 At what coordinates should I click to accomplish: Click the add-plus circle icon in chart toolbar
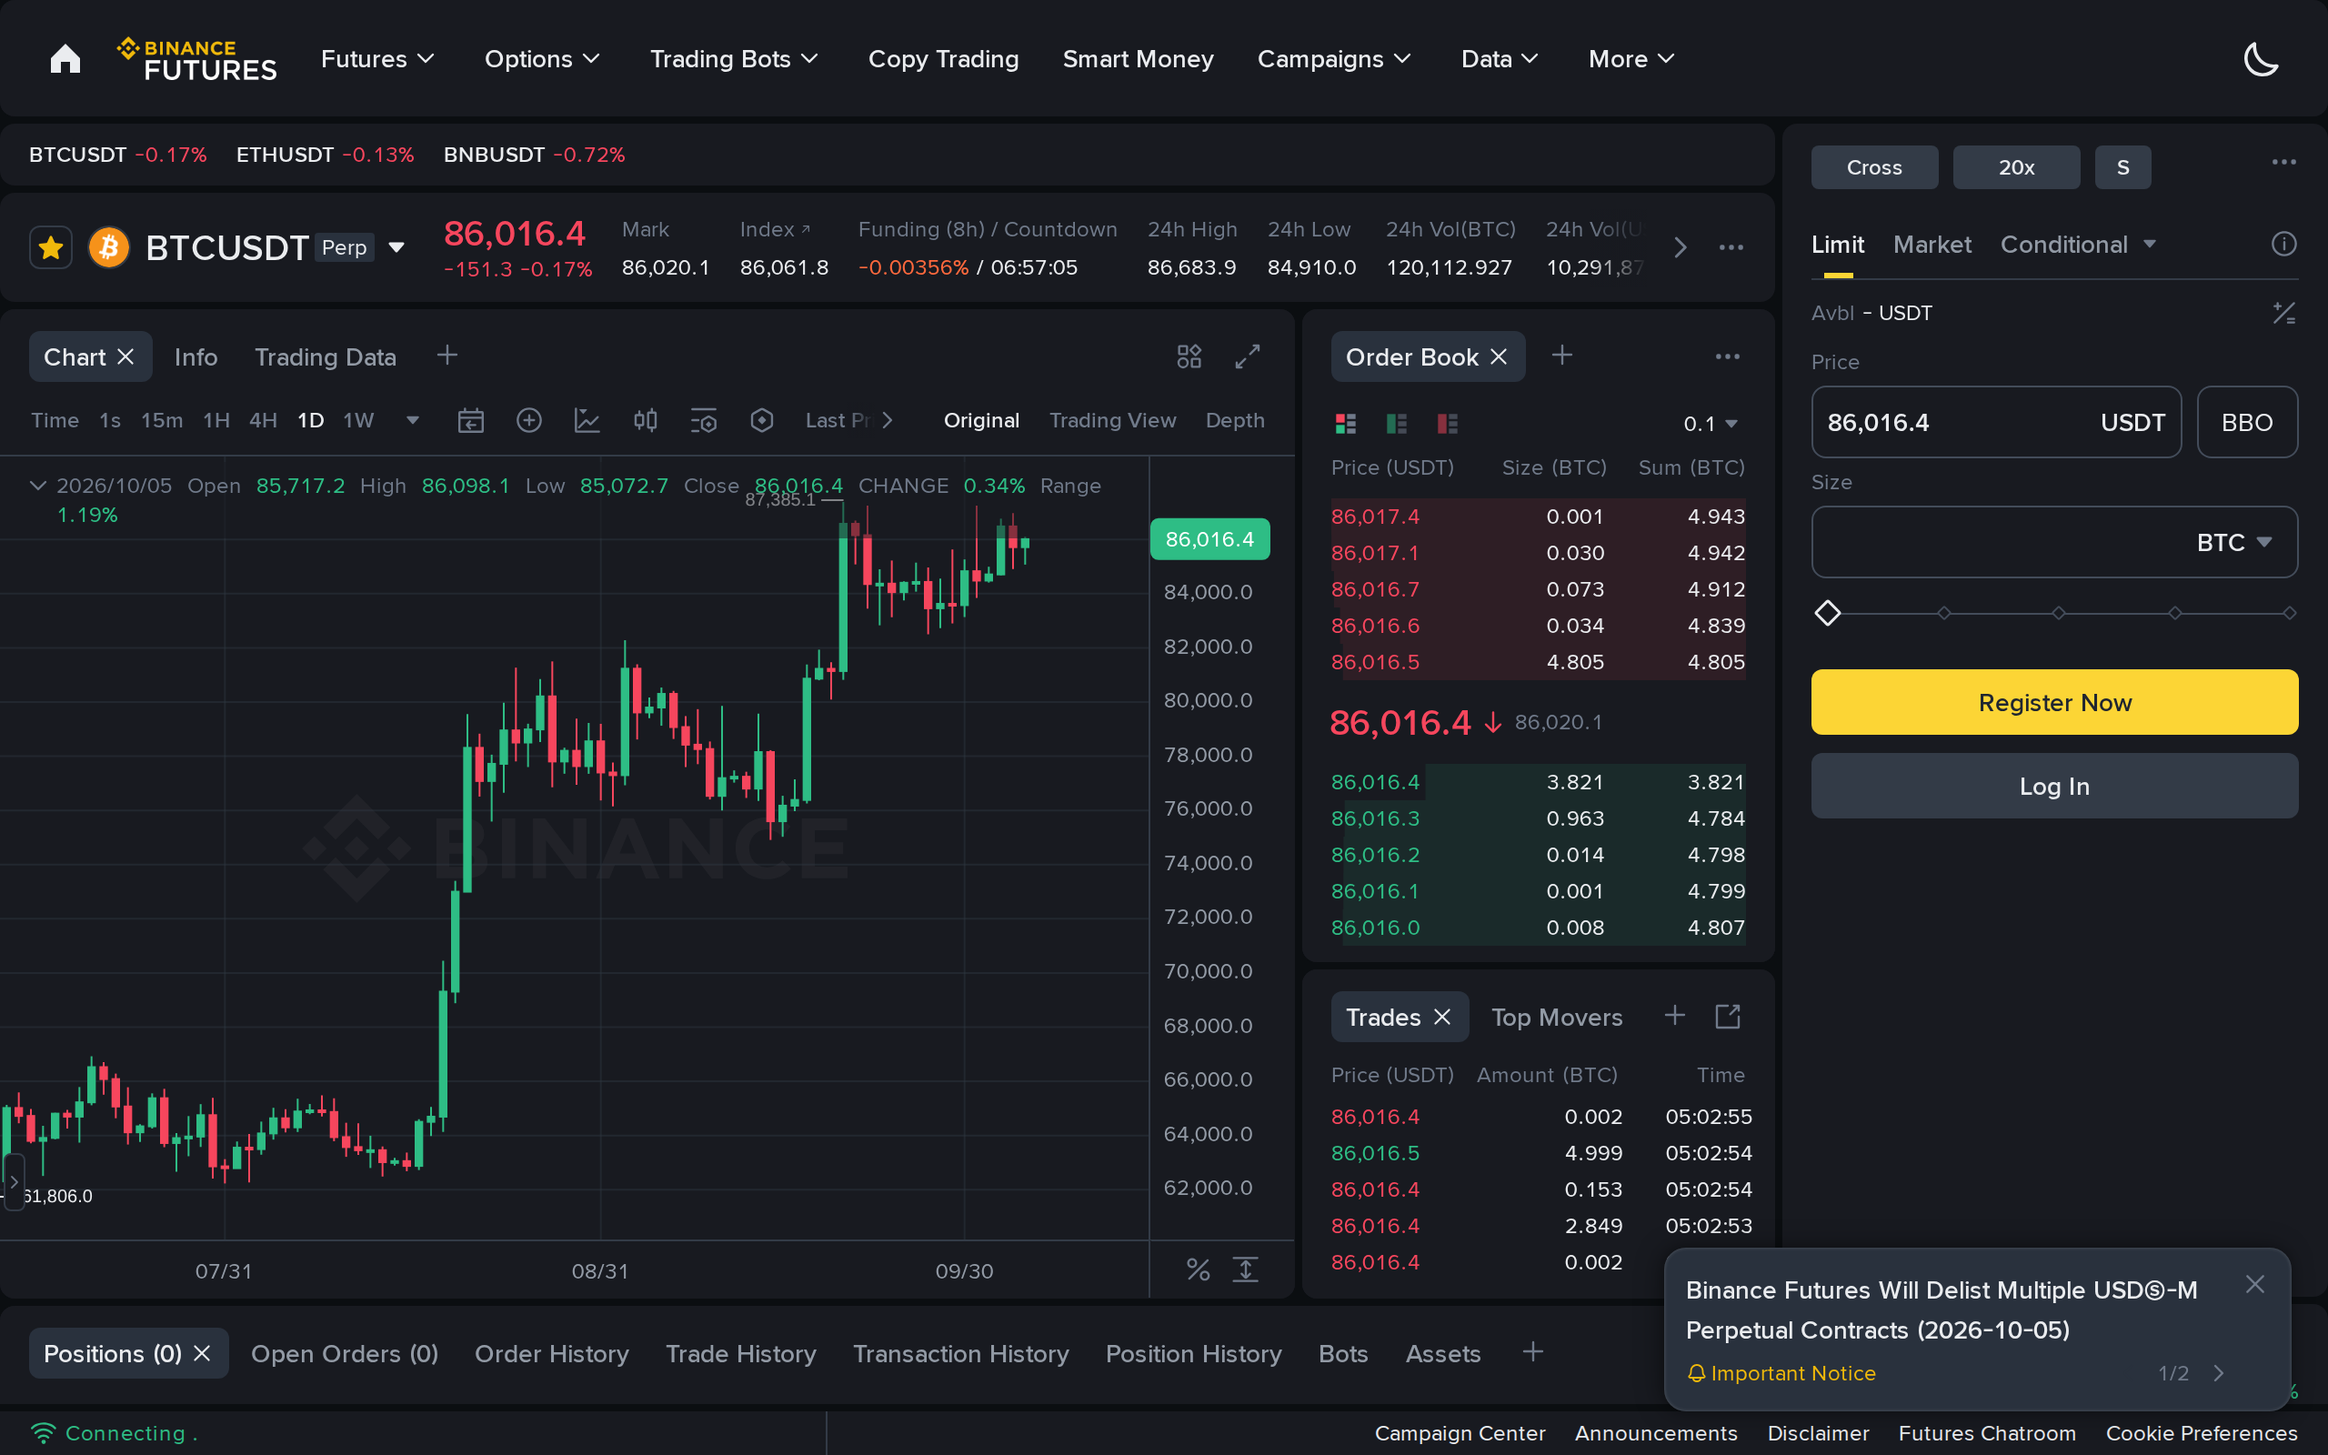coord(529,420)
